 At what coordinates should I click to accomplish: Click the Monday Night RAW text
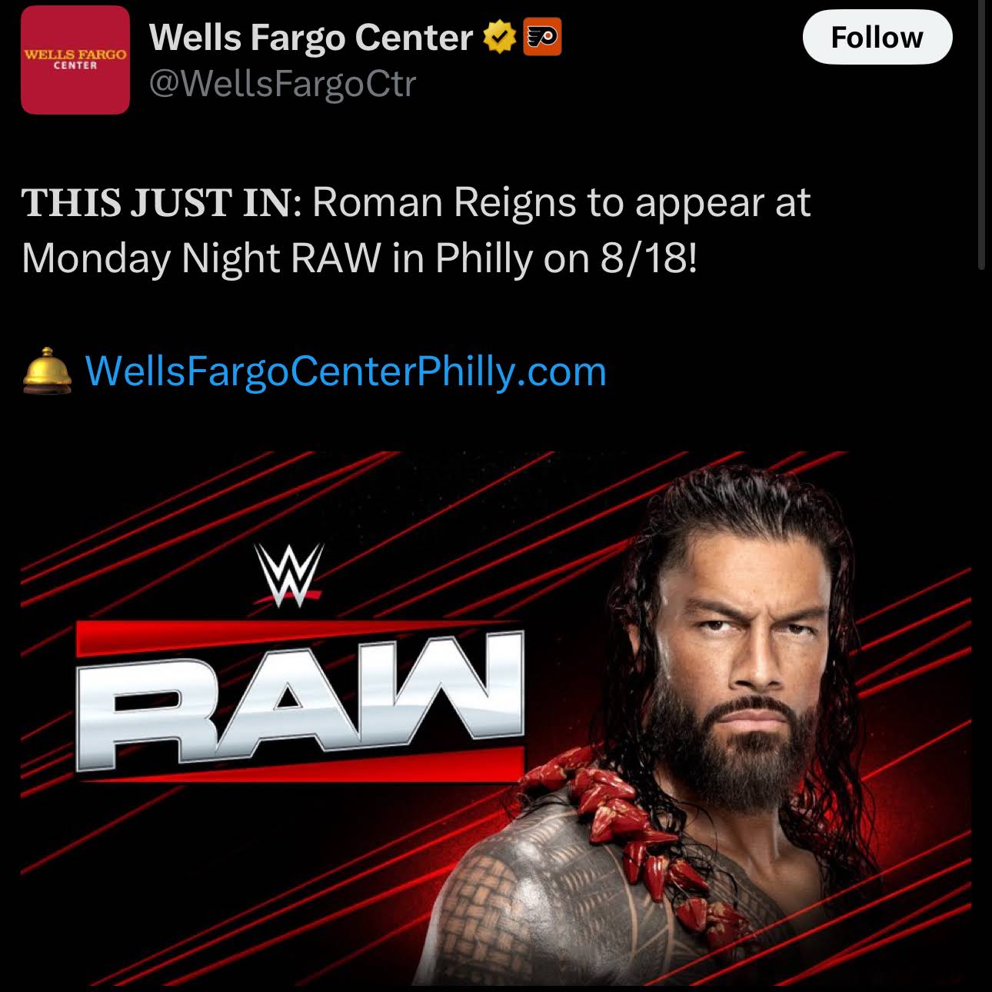point(201,259)
